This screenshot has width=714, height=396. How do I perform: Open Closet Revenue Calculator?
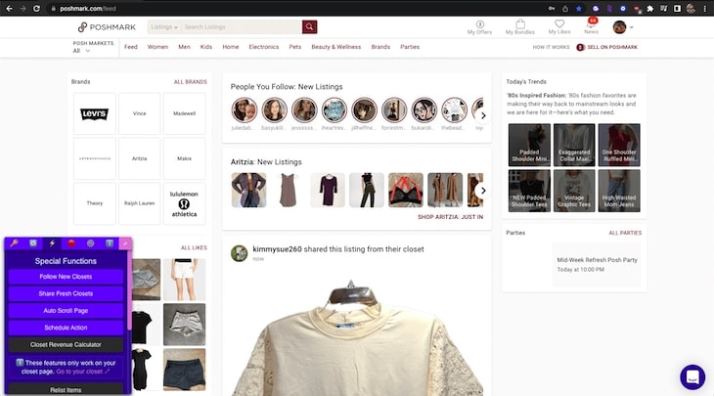point(66,344)
